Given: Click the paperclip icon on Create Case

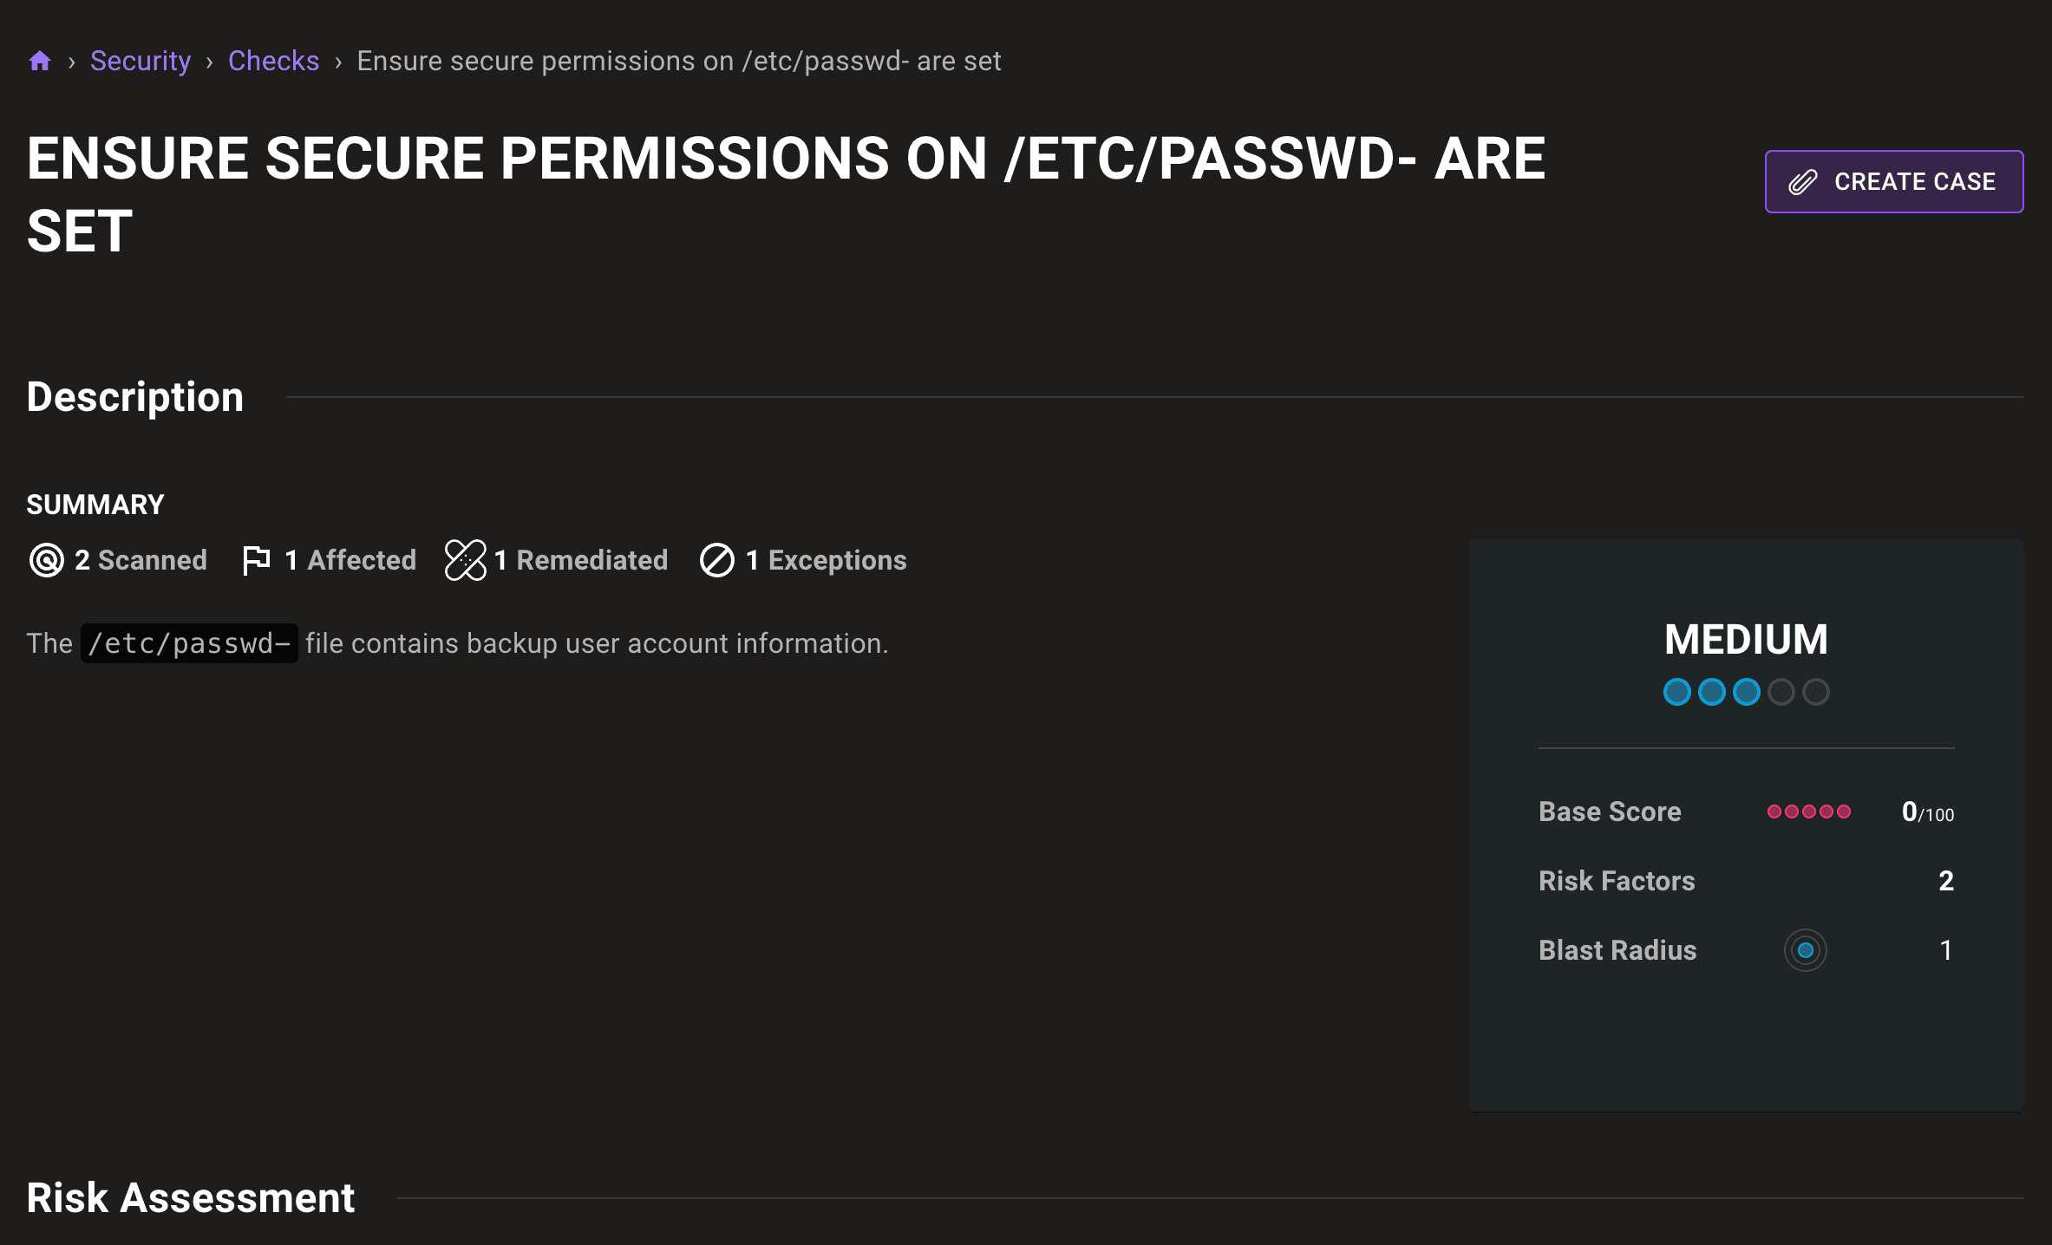Looking at the screenshot, I should point(1802,182).
